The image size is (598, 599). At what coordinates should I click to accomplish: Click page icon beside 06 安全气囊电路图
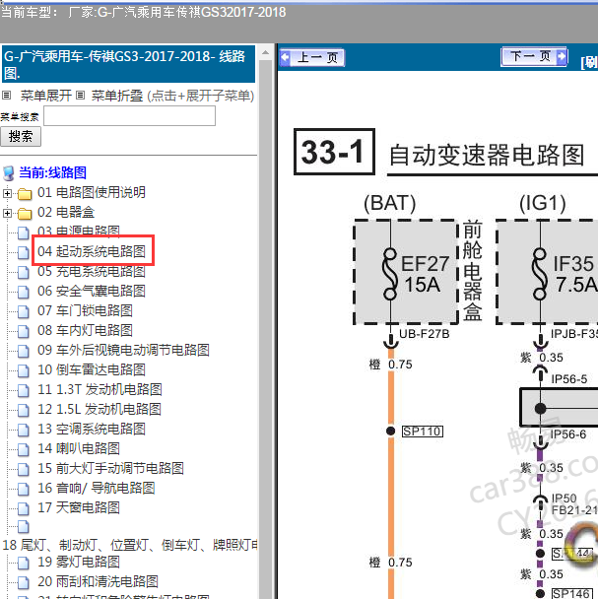pos(24,292)
